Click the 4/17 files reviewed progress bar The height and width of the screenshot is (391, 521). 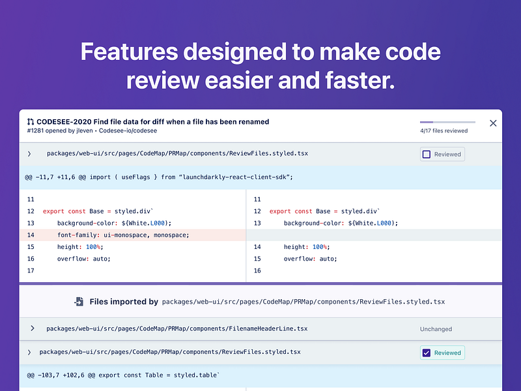click(x=447, y=122)
